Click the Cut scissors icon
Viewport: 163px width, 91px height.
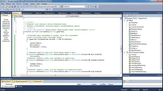pos(18,7)
